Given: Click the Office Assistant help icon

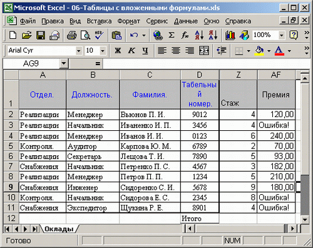Looking at the screenshot, I should pyautogui.click(x=294, y=35).
